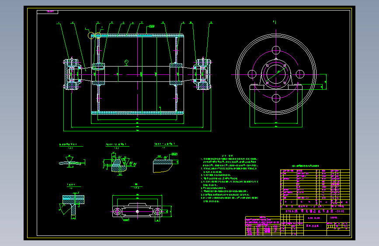379x246 pixels.
Task: Click the right bolt hole in the circular end view
Action: point(300,74)
